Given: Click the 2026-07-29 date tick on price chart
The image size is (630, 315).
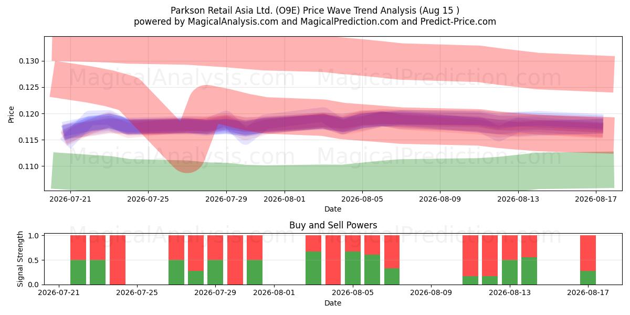Looking at the screenshot, I should pyautogui.click(x=226, y=199).
